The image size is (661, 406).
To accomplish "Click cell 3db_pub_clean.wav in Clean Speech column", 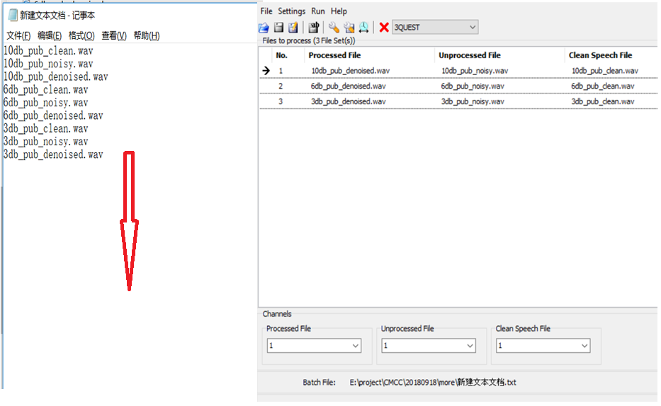I will pyautogui.click(x=603, y=101).
